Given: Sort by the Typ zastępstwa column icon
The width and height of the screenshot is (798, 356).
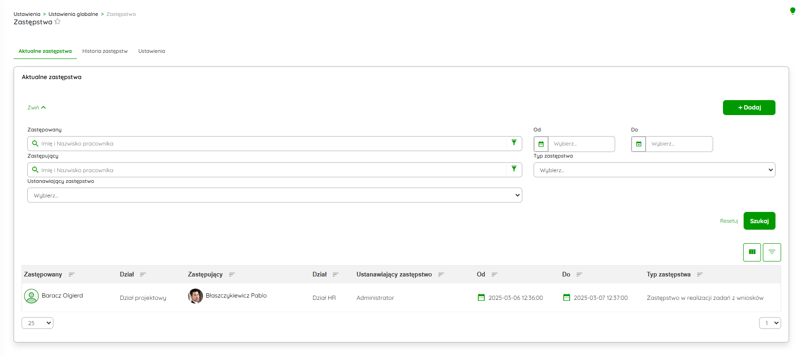Looking at the screenshot, I should coord(700,275).
